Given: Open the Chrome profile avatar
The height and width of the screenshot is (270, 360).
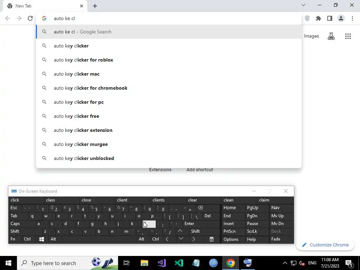Looking at the screenshot, I should coord(341,18).
